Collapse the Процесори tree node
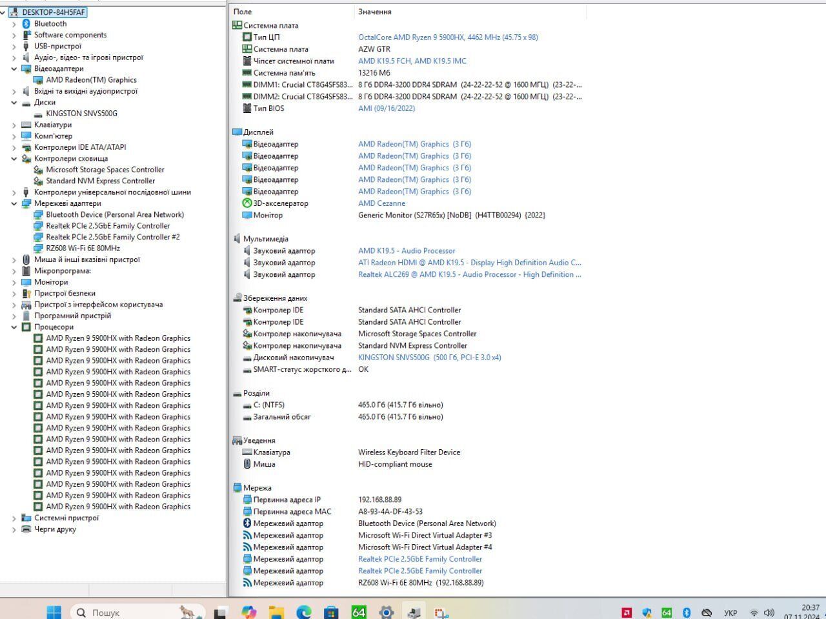The height and width of the screenshot is (619, 826). tap(14, 327)
